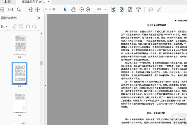Expand the thumbnail options menu dropdown
187x125 pixels.
pos(4,27)
